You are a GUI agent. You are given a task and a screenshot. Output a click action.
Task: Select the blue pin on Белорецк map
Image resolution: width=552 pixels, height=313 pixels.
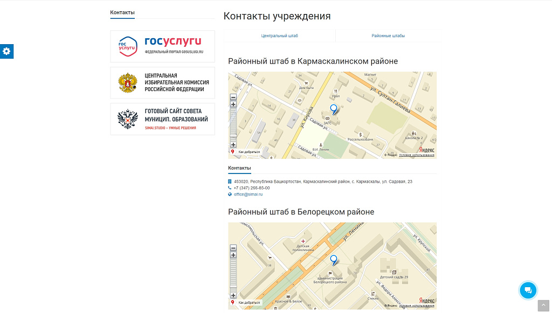pyautogui.click(x=334, y=260)
